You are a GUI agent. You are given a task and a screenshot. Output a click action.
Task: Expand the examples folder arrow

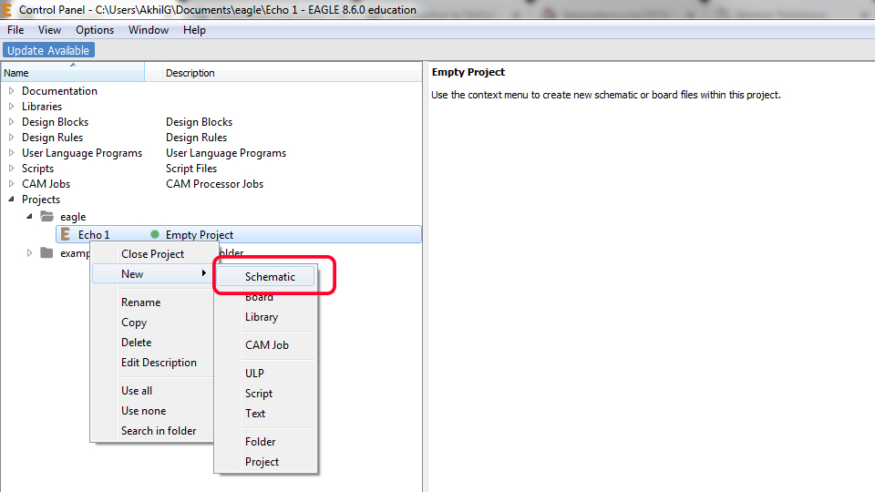point(29,253)
